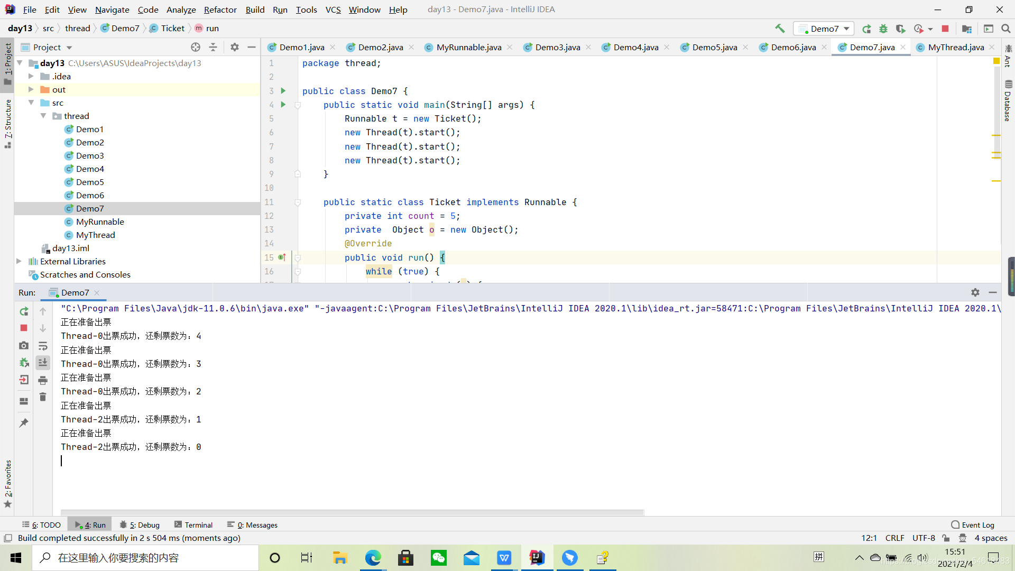
Task: Open the Refactor menu
Action: tap(220, 10)
